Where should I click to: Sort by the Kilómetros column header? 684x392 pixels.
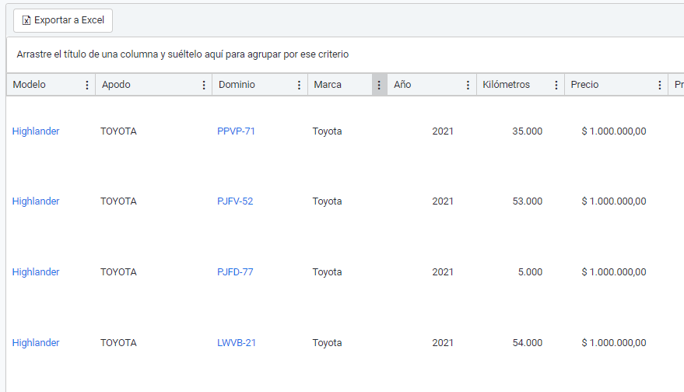(x=506, y=85)
